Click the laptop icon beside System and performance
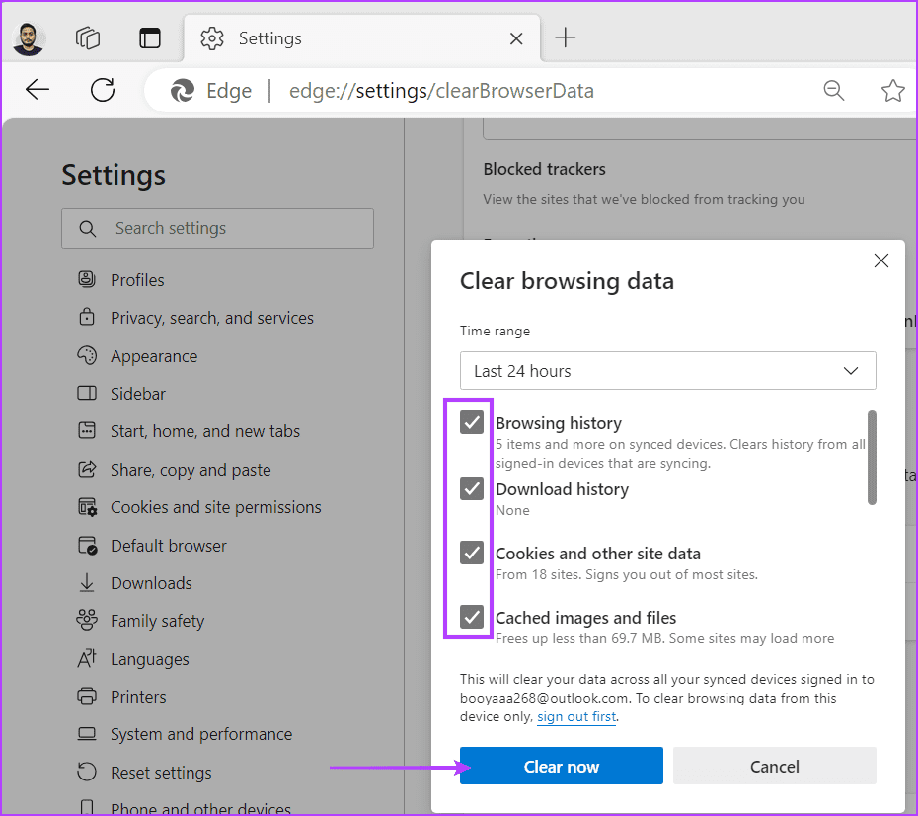Viewport: 918px width, 816px height. click(x=87, y=733)
